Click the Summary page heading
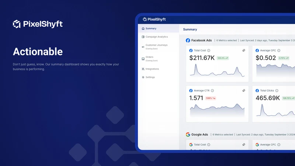This screenshot has height=166, width=295. click(x=190, y=30)
